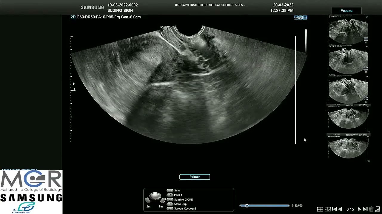The width and height of the screenshot is (382, 214).
Task: Open image thumbnail number 15
Action: point(348,148)
